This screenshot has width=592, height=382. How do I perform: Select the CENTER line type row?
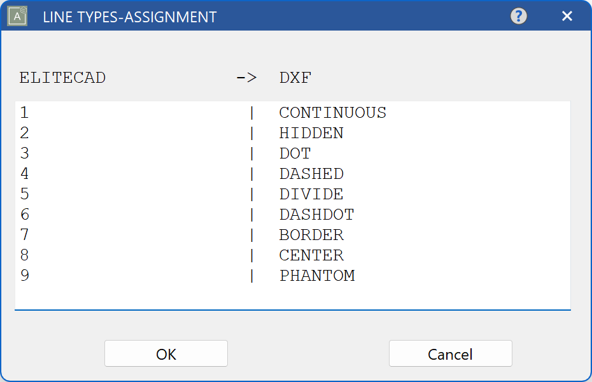tap(311, 255)
